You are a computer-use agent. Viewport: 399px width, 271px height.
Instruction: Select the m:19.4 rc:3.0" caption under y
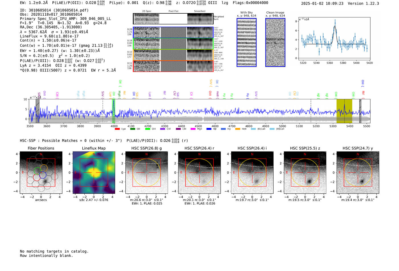pyautogui.click(x=358, y=200)
